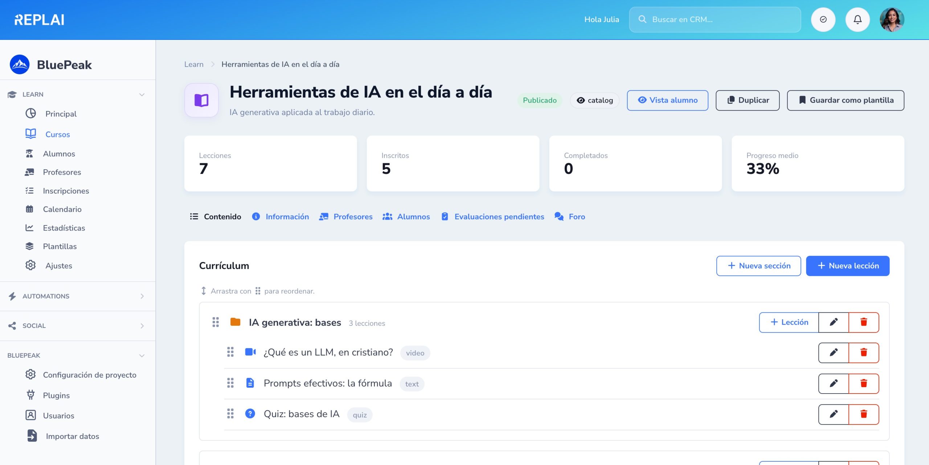The width and height of the screenshot is (929, 465).
Task: Click Guardar como plantilla
Action: (x=846, y=100)
